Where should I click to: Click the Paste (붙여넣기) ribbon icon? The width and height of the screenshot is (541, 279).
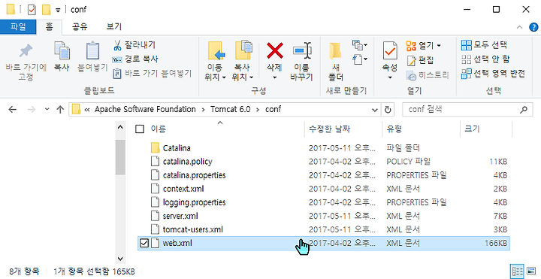coord(92,50)
